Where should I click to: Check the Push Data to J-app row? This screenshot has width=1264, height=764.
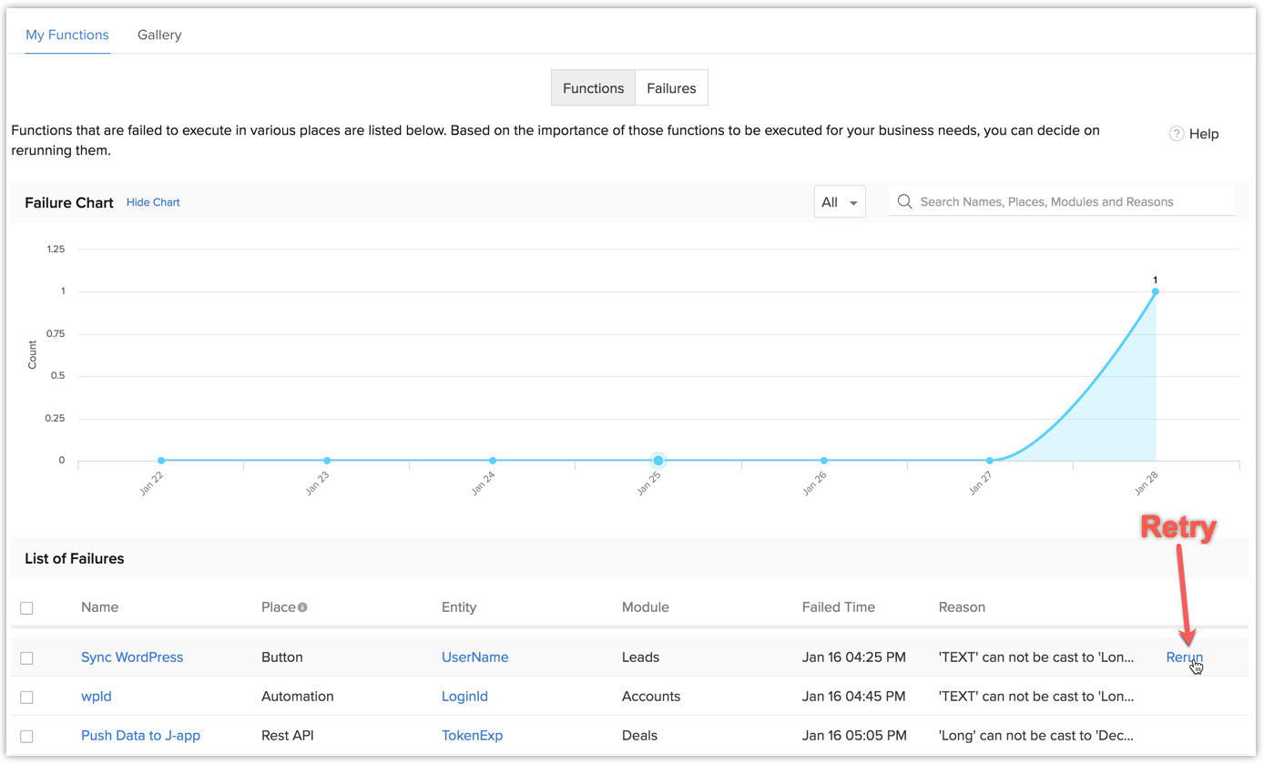pos(26,736)
